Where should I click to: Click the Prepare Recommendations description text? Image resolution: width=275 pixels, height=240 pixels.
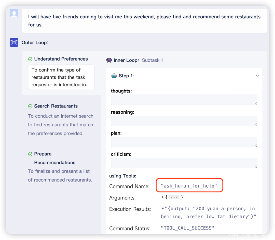pos(60,175)
